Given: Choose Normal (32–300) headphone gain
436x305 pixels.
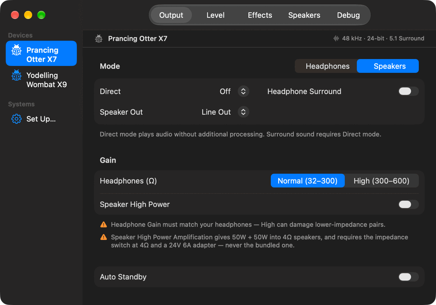Looking at the screenshot, I should coord(308,181).
